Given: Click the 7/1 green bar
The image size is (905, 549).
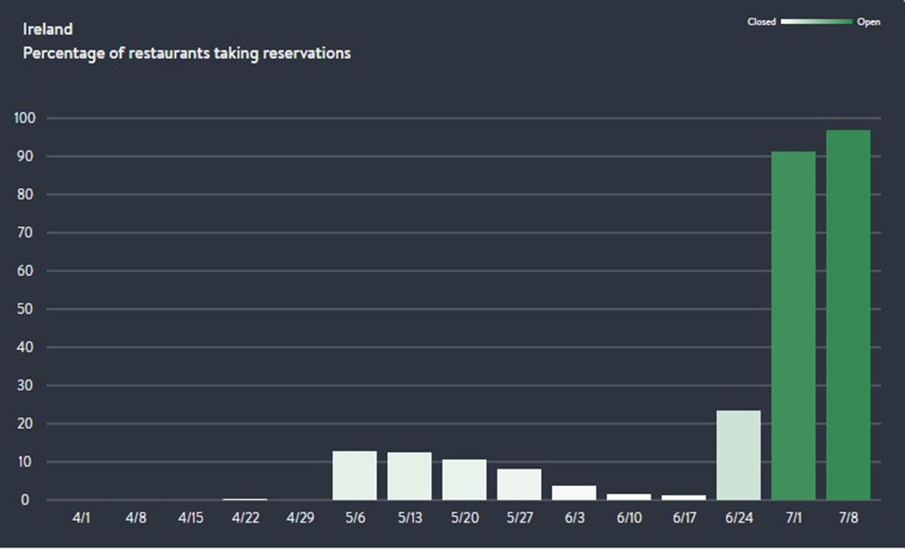Looking at the screenshot, I should (793, 325).
